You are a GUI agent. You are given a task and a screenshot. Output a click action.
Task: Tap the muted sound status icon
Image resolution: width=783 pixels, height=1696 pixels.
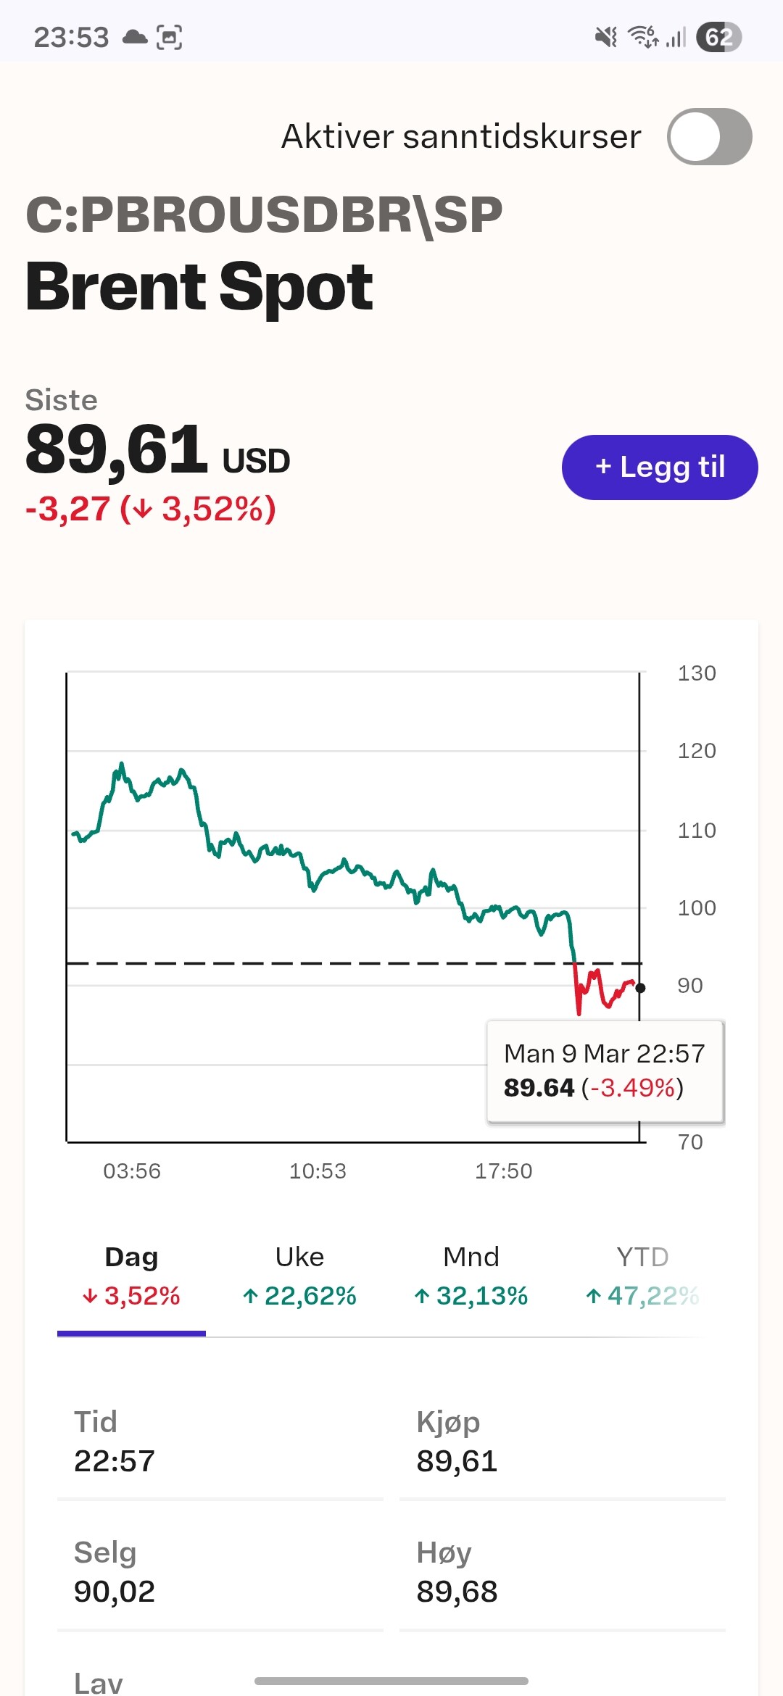(x=605, y=37)
